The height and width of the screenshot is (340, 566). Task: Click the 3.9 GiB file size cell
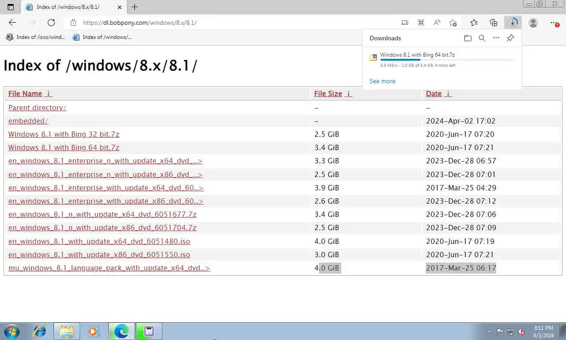tap(326, 188)
